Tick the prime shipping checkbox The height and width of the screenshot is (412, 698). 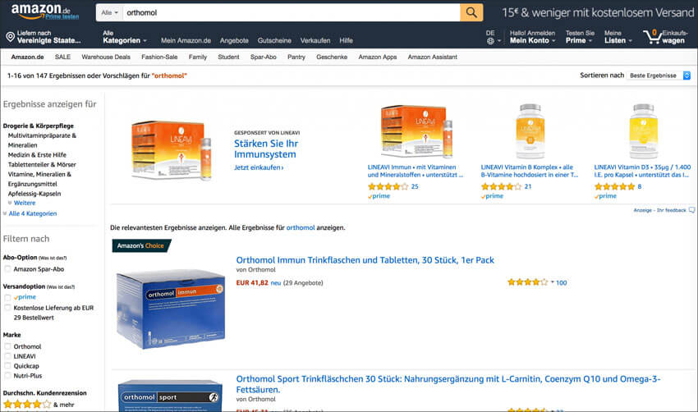click(7, 297)
